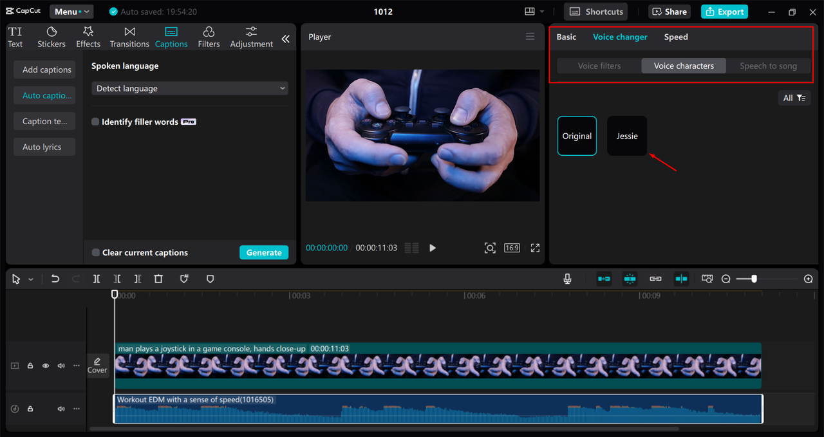Play the video in Player
This screenshot has height=437, width=824.
pyautogui.click(x=433, y=248)
